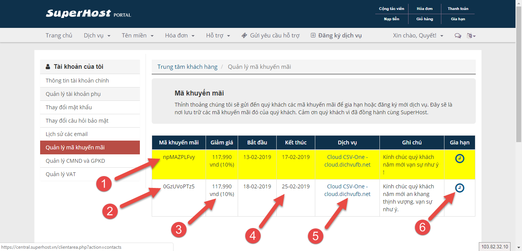This screenshot has width=522, height=251.
Task: Open Lịch sử các email in sidebar
Action: [66, 134]
